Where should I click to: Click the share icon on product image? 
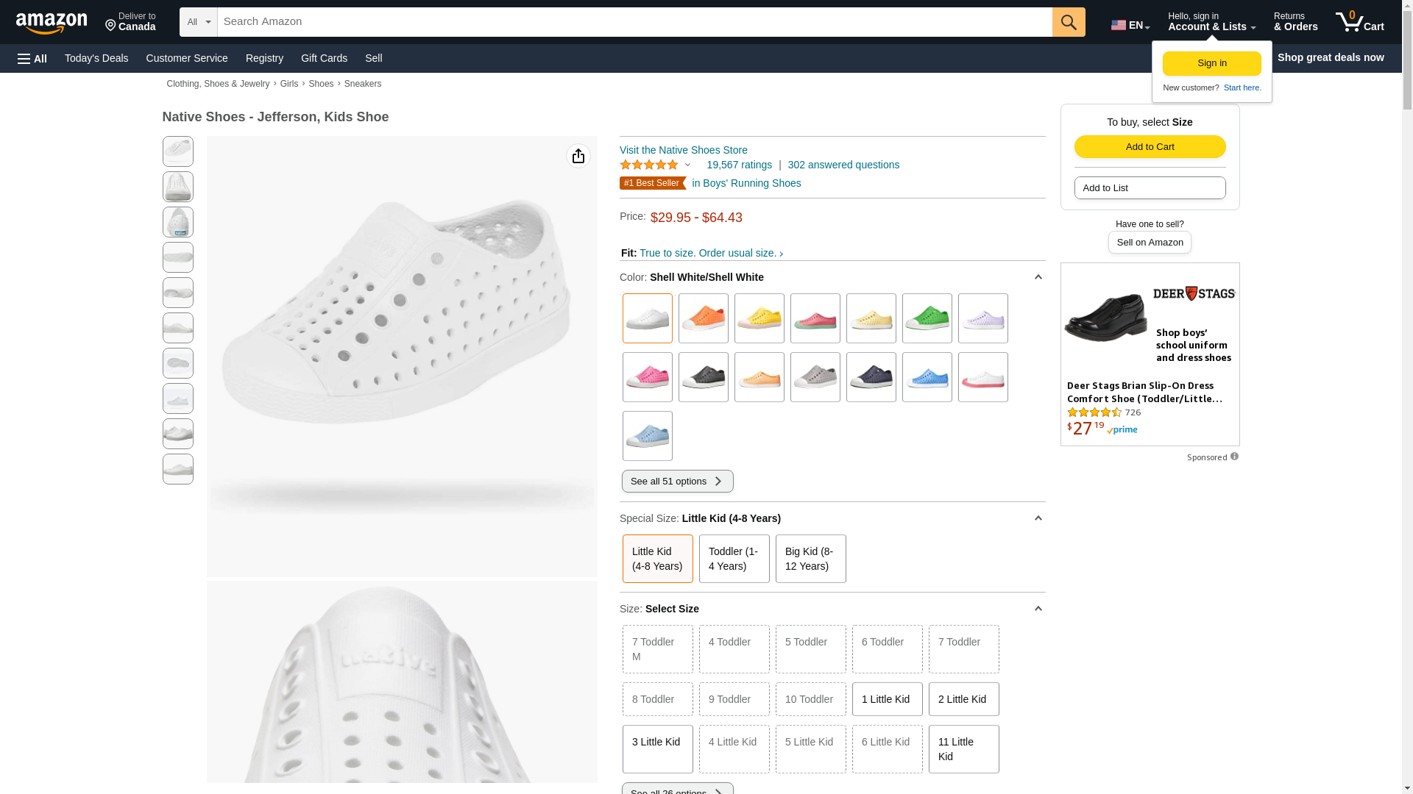click(x=578, y=156)
